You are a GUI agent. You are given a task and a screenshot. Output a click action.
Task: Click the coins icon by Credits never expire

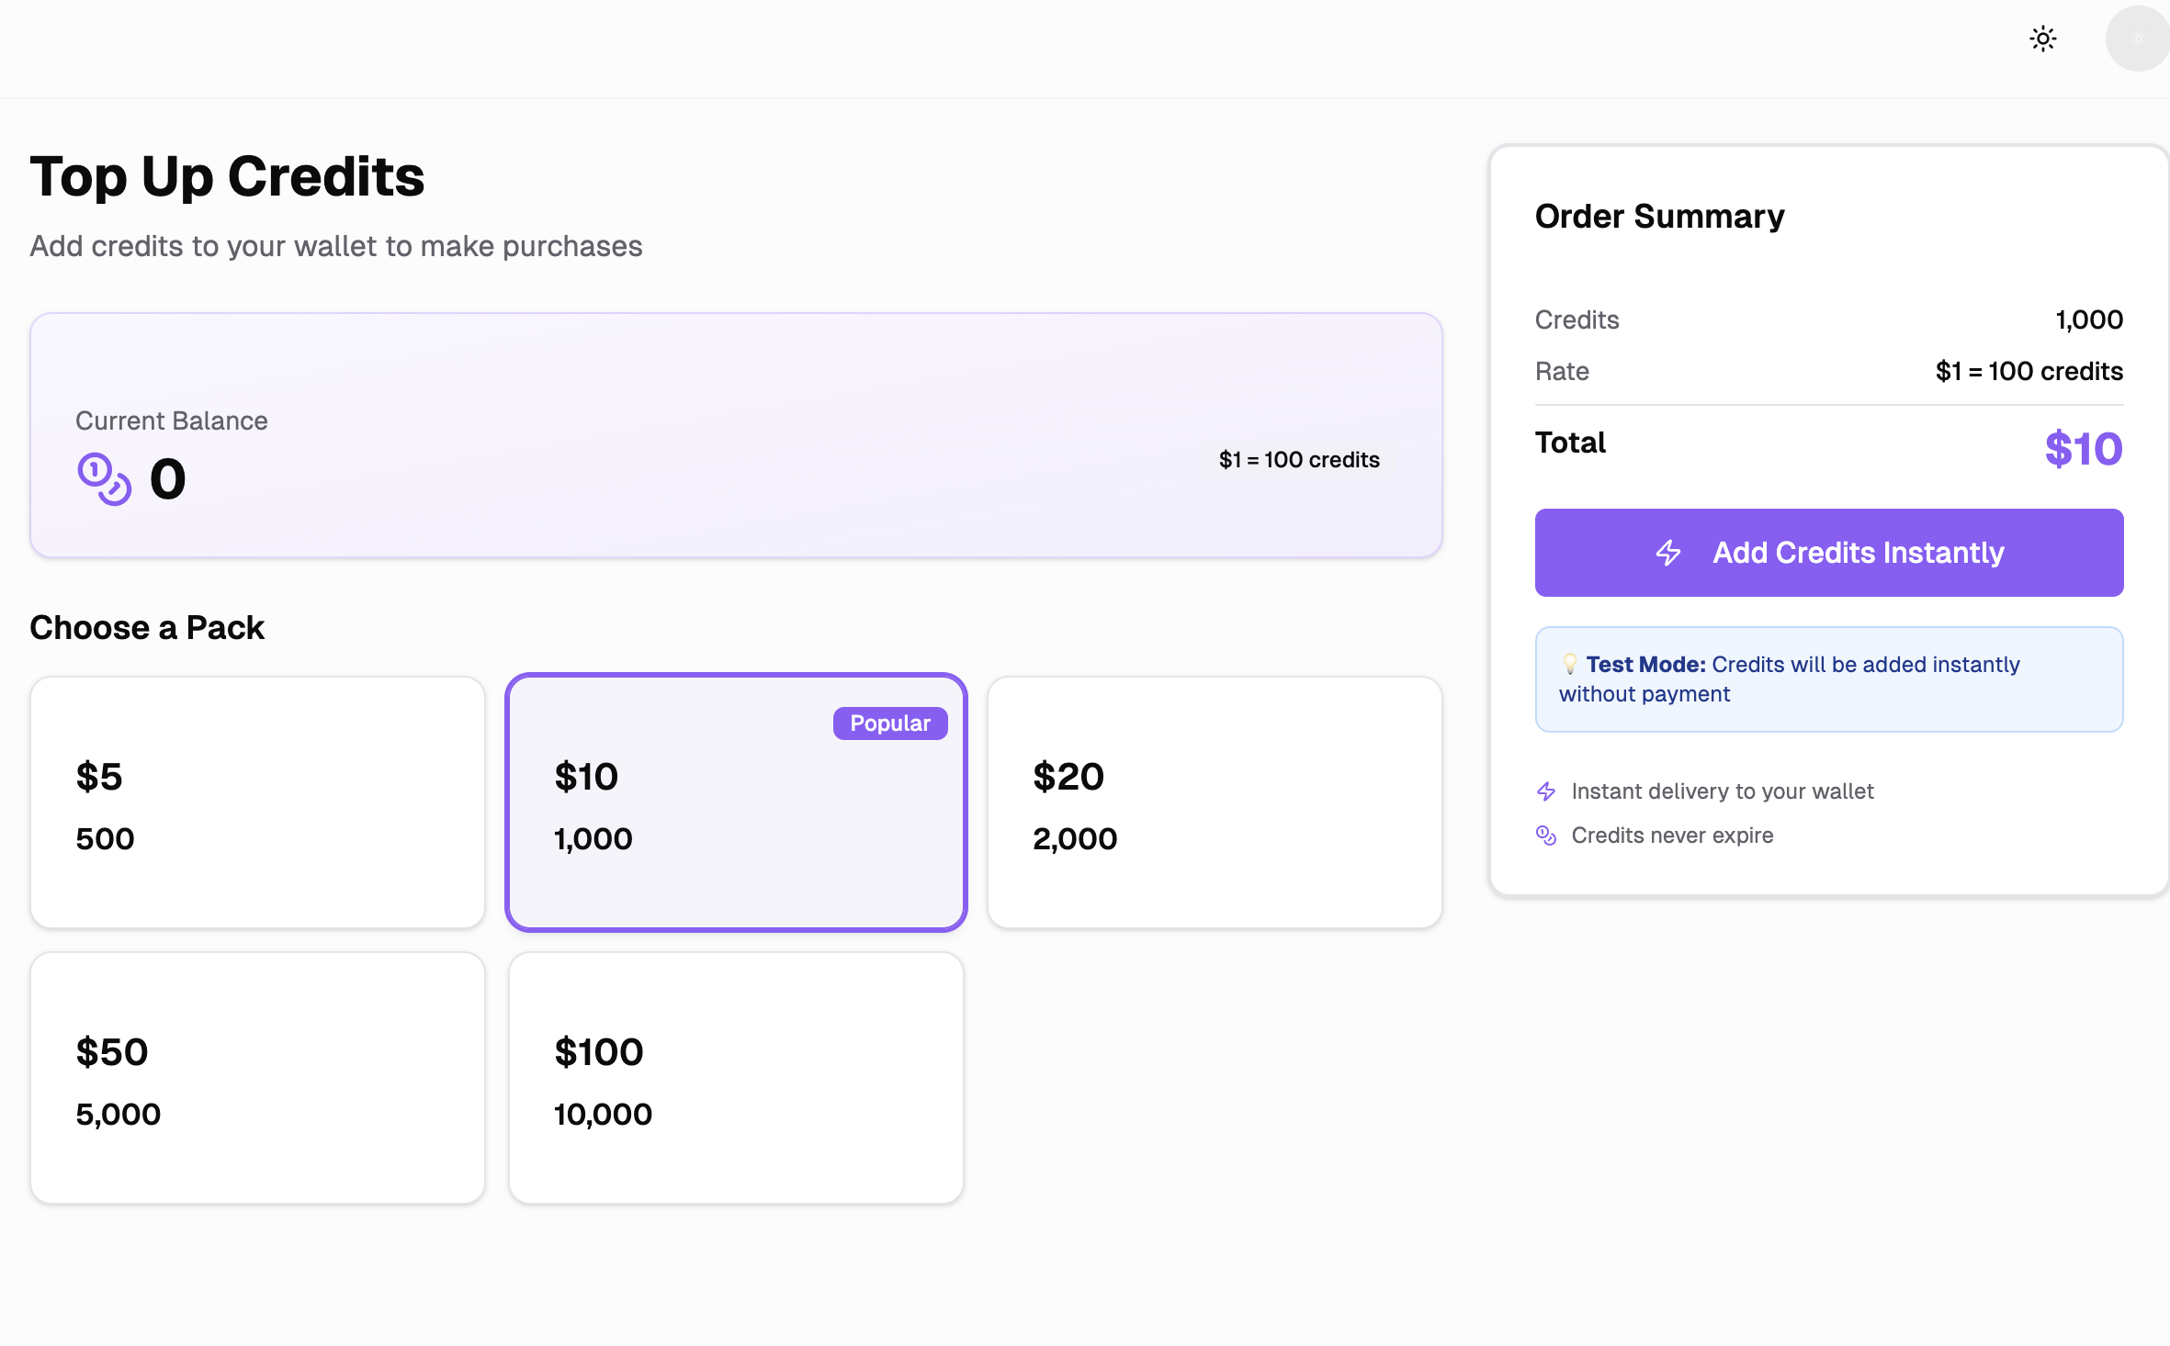(1546, 836)
